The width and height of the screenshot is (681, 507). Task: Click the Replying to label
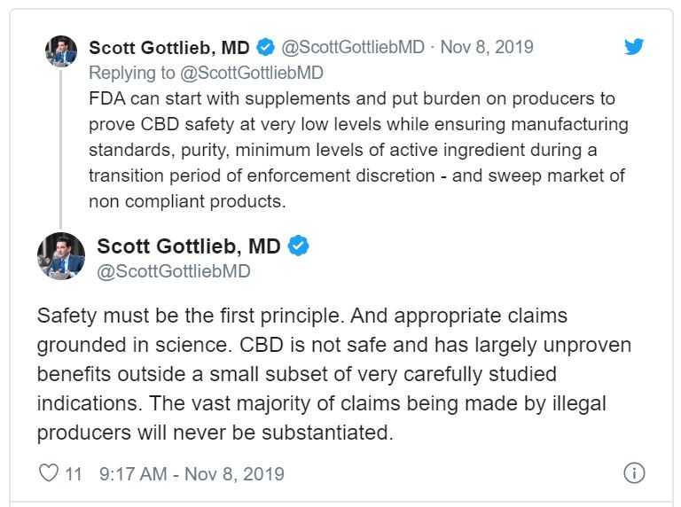tap(131, 73)
